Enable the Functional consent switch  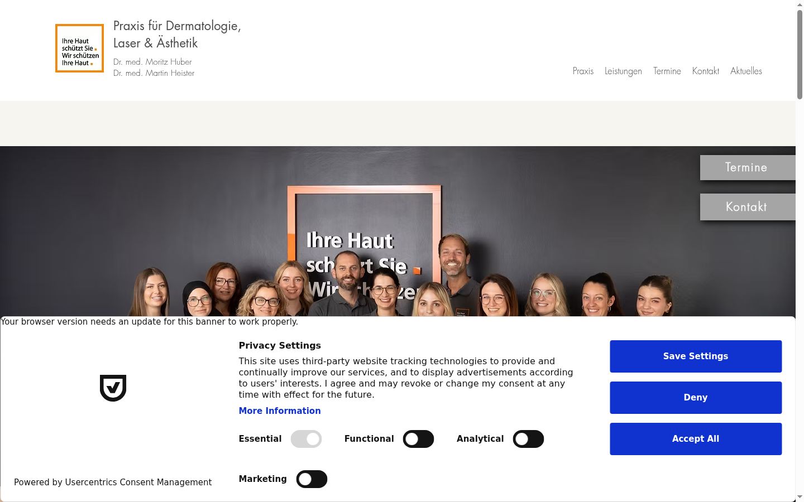(x=418, y=439)
